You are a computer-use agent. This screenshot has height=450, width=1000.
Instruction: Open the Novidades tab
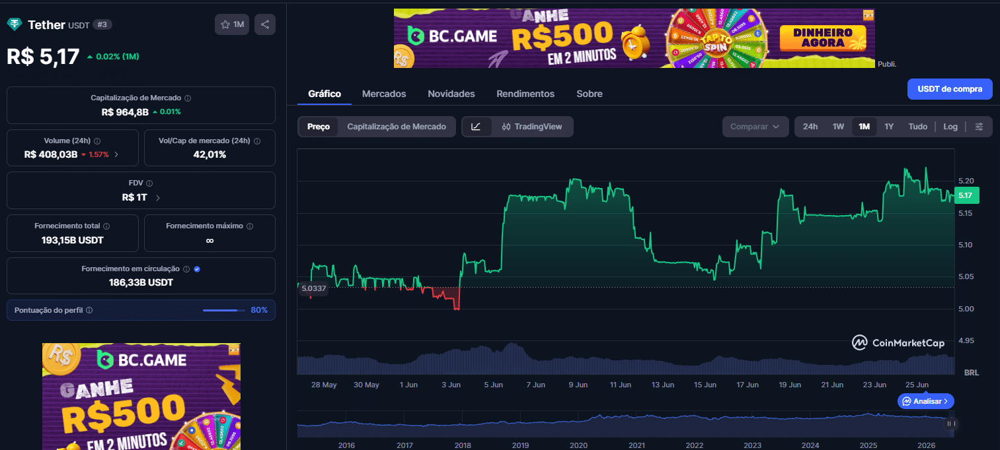(x=451, y=94)
